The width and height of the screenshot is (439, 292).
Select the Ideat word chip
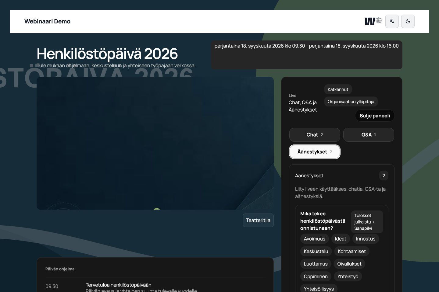click(341, 239)
